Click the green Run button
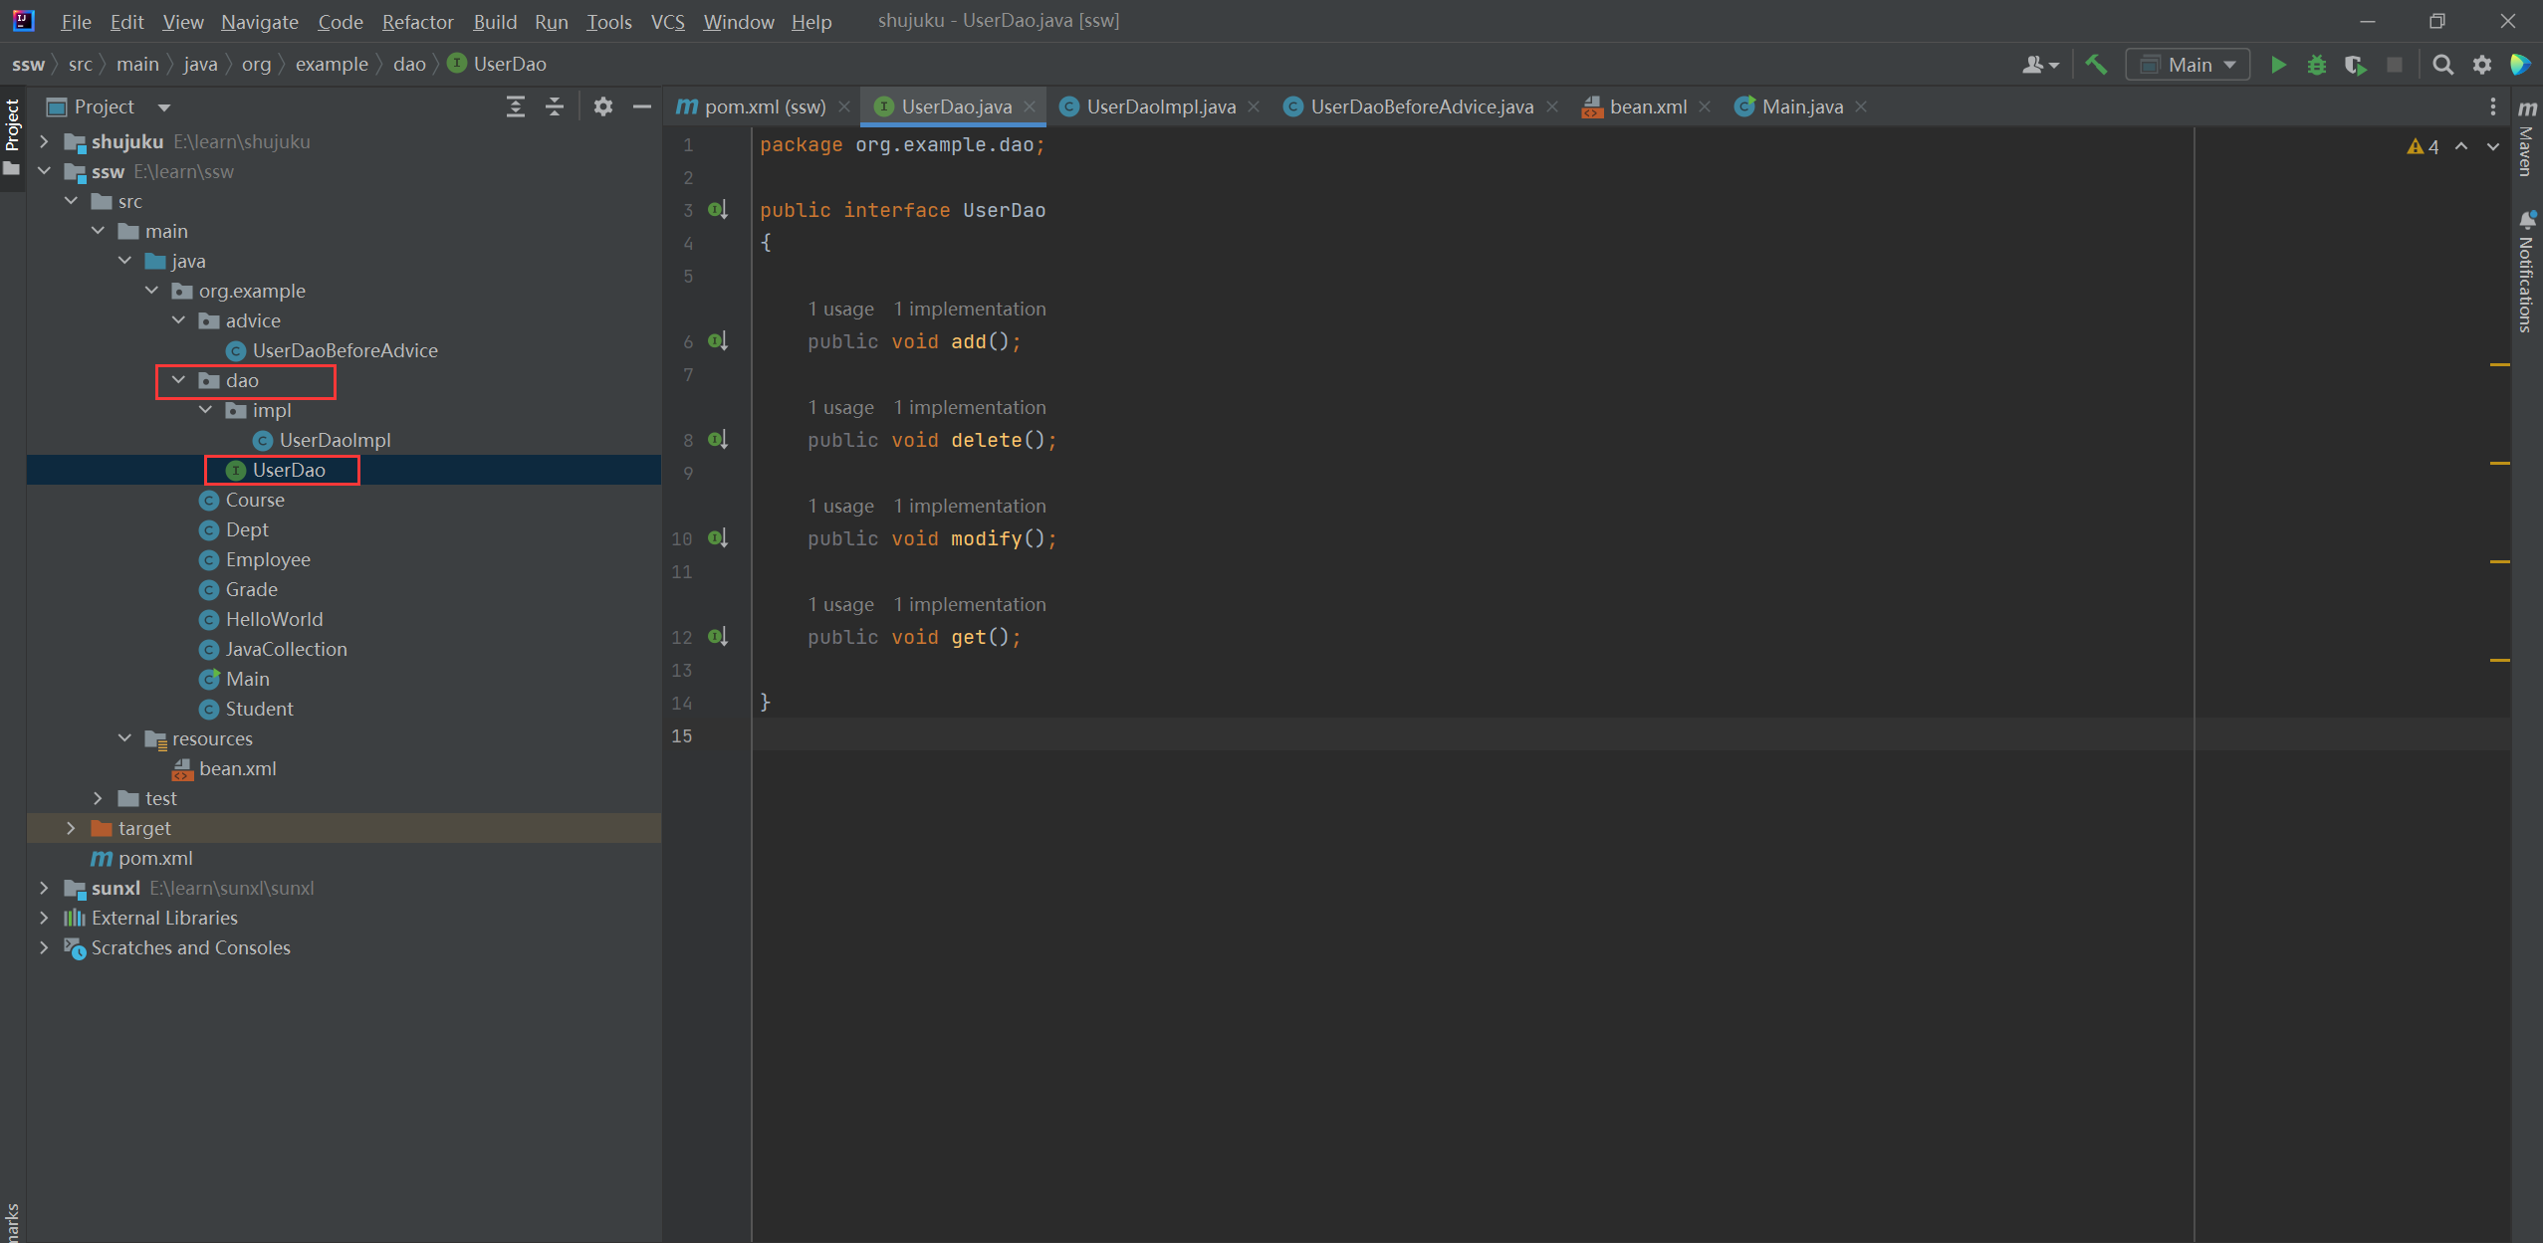This screenshot has height=1243, width=2543. (x=2277, y=65)
